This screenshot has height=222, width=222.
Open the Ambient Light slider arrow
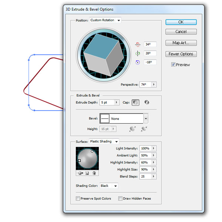(154, 155)
